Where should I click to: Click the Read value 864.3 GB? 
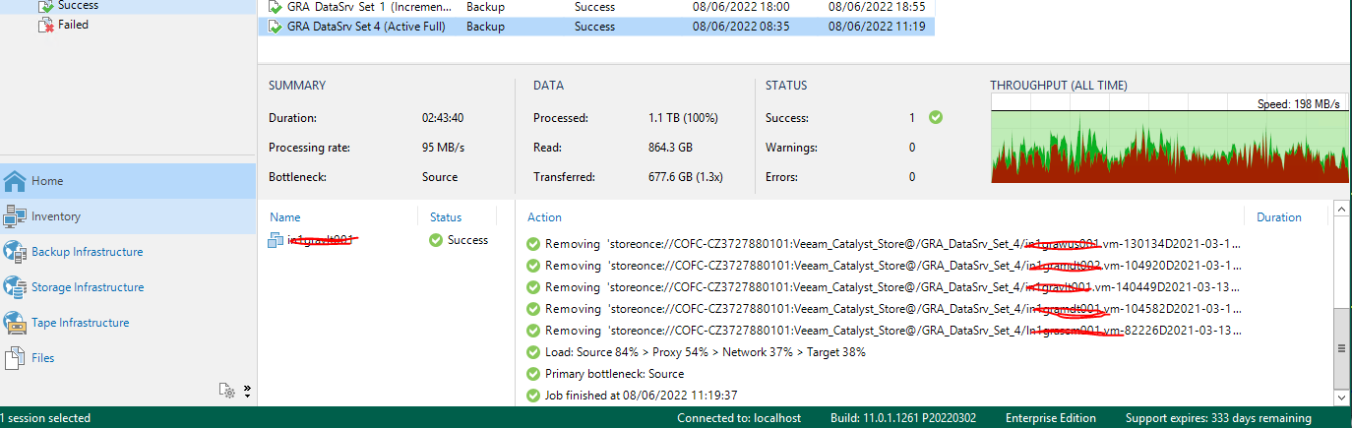[671, 148]
